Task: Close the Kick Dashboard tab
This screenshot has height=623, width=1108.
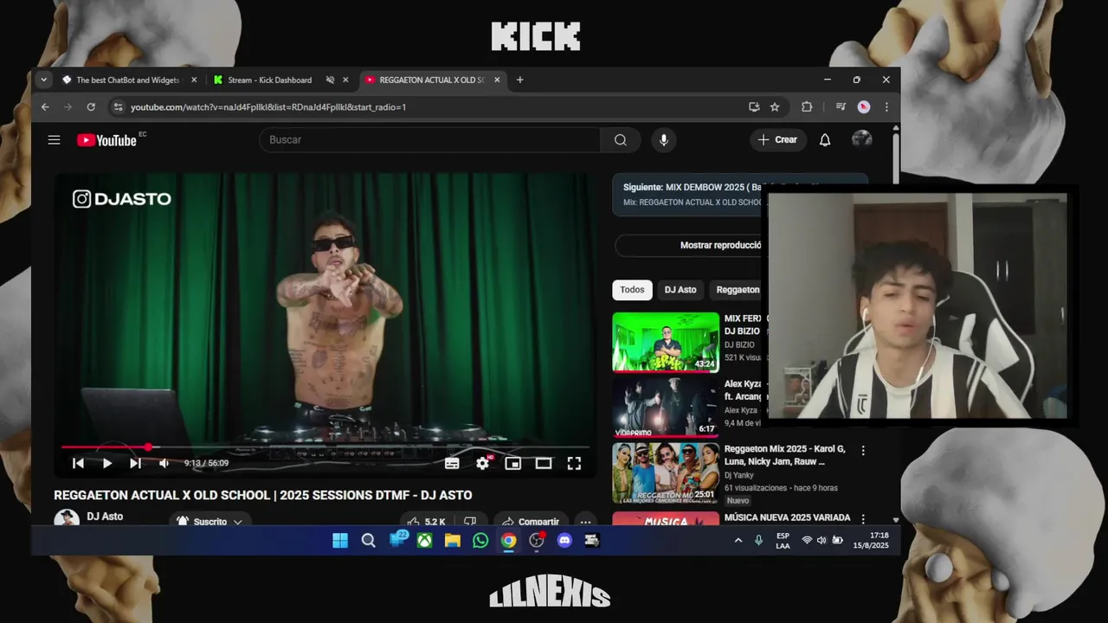Action: 345,80
